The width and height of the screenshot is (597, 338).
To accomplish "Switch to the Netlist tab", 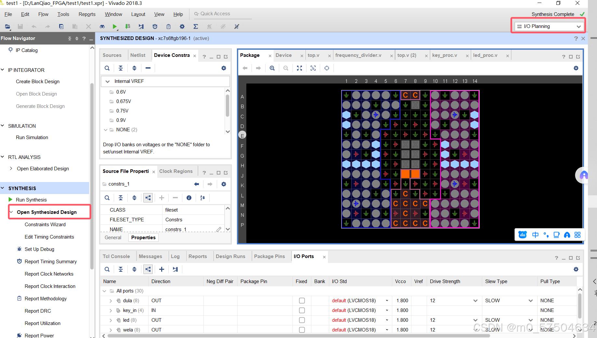I will (x=138, y=55).
